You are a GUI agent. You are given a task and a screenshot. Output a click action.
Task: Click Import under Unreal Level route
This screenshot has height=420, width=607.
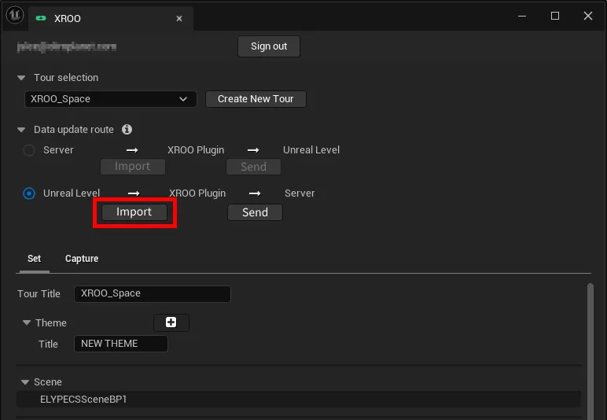(x=134, y=212)
